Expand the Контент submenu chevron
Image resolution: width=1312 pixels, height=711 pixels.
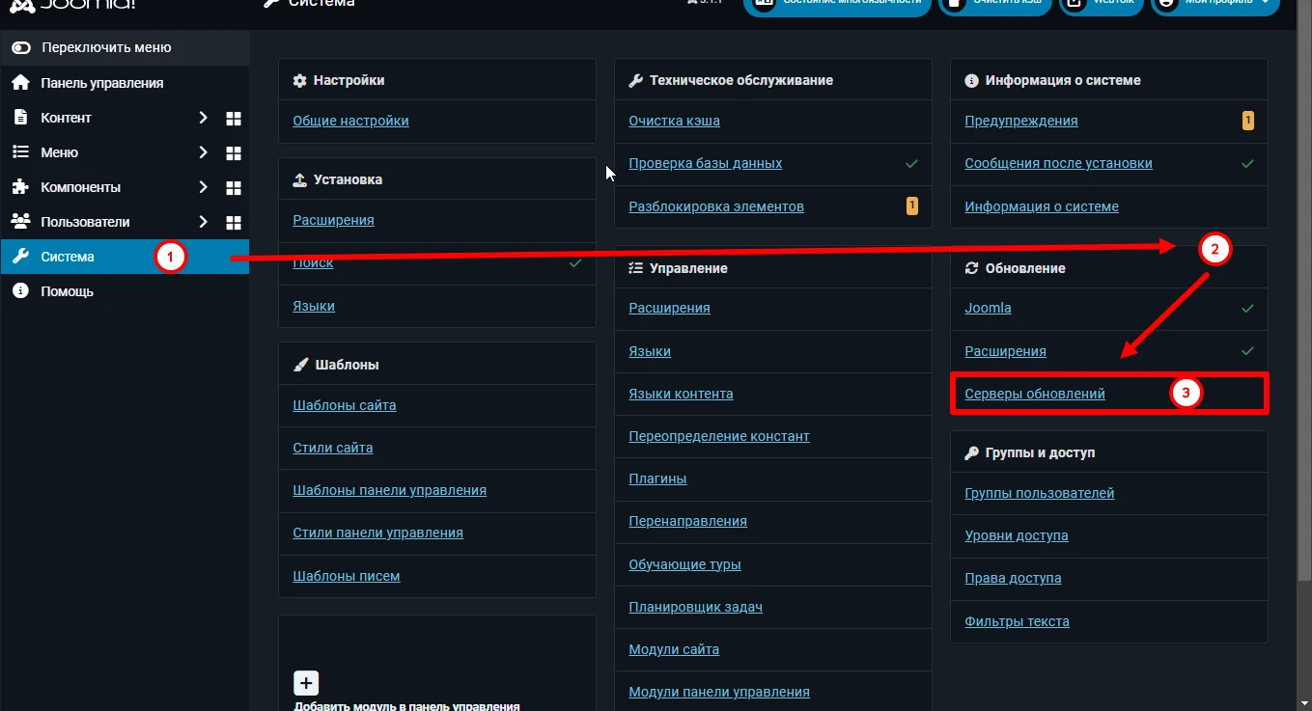[203, 118]
